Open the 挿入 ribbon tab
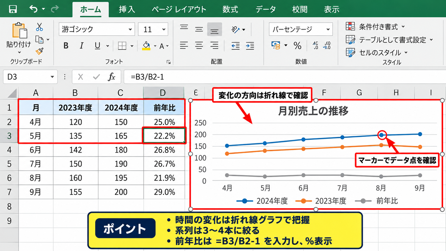446x251 pixels. coord(127,10)
